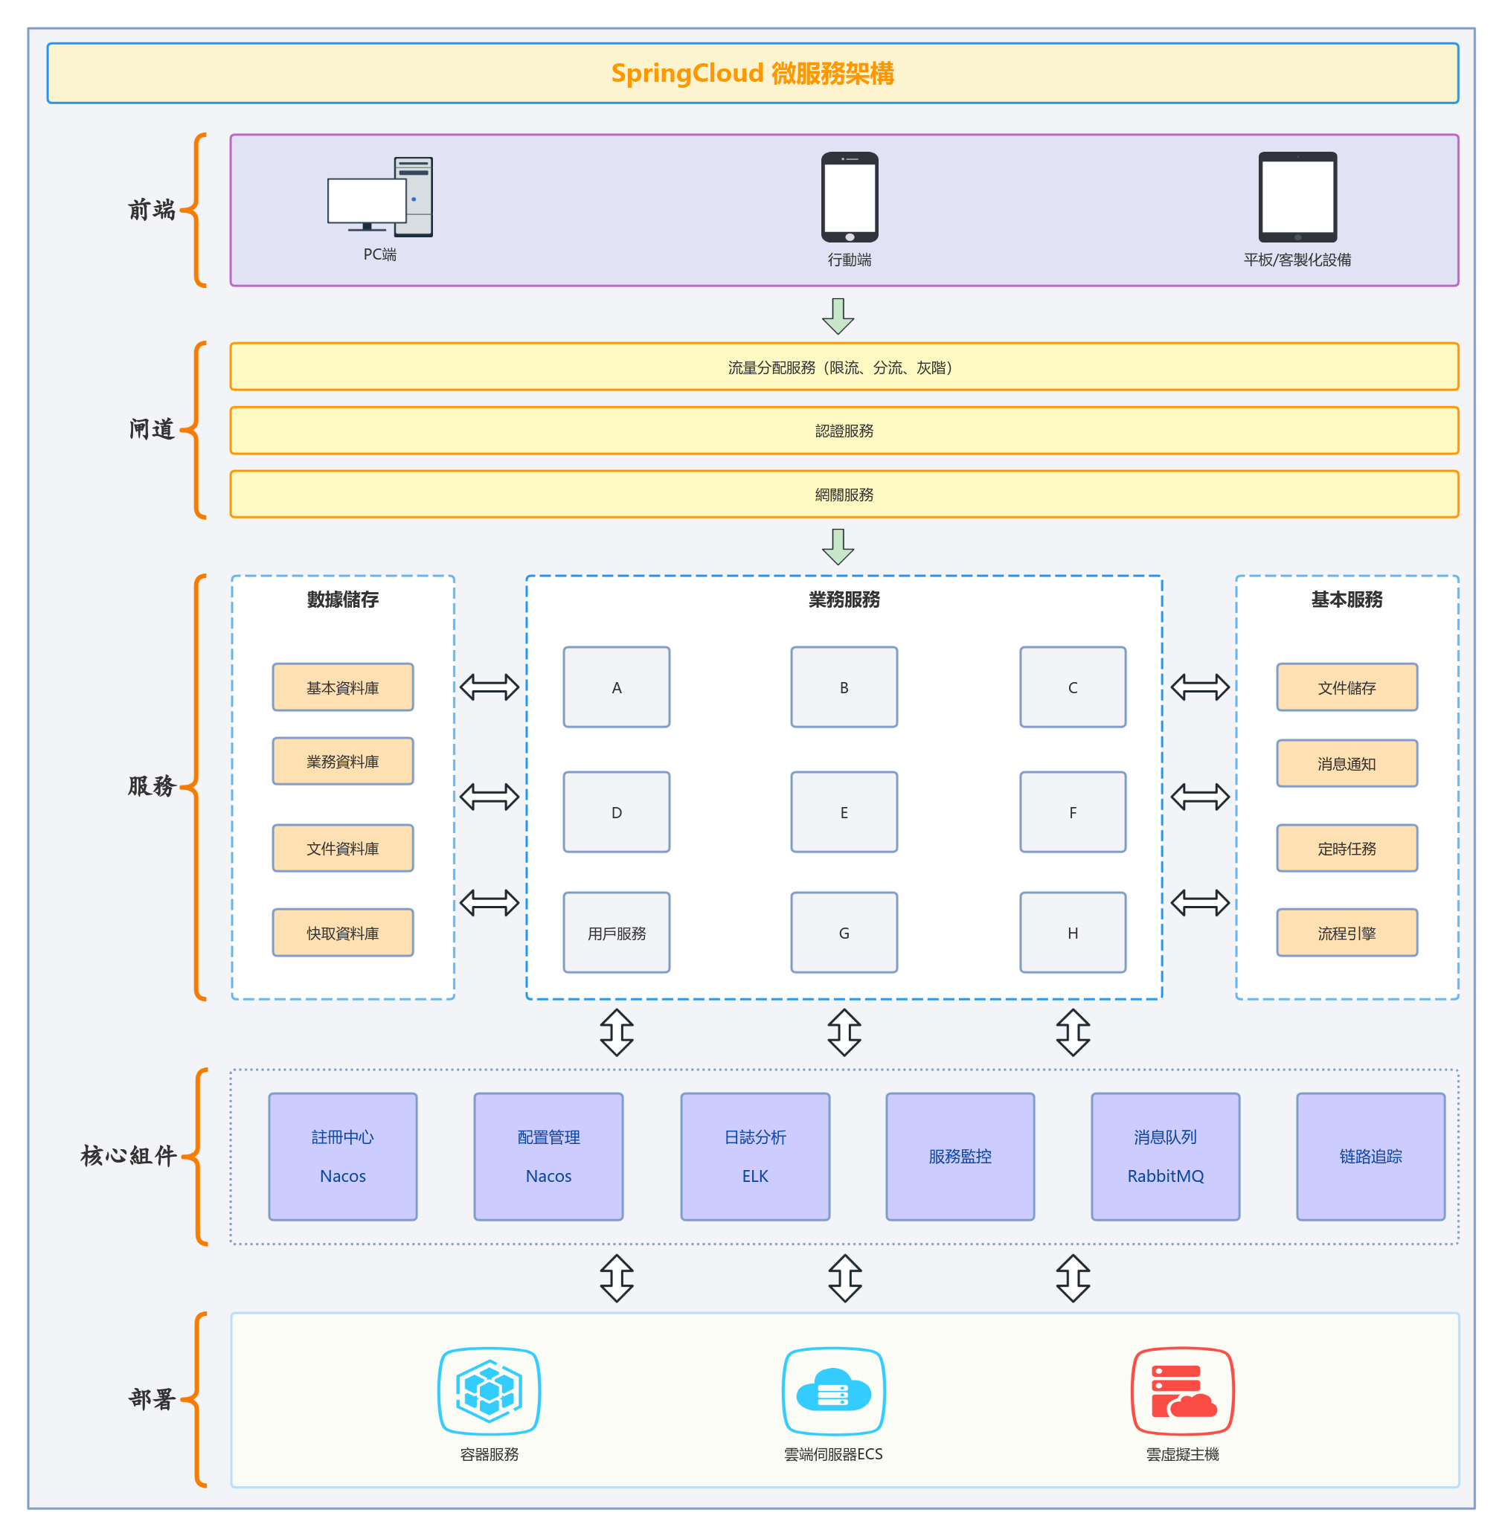
Task: Click the 平板/客製化設備 tablet icon
Action: [1297, 197]
